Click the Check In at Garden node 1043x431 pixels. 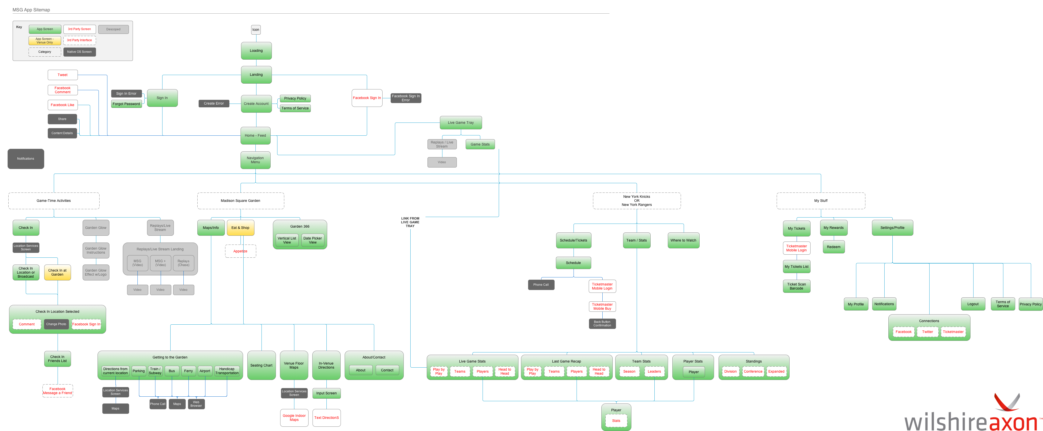click(x=58, y=272)
